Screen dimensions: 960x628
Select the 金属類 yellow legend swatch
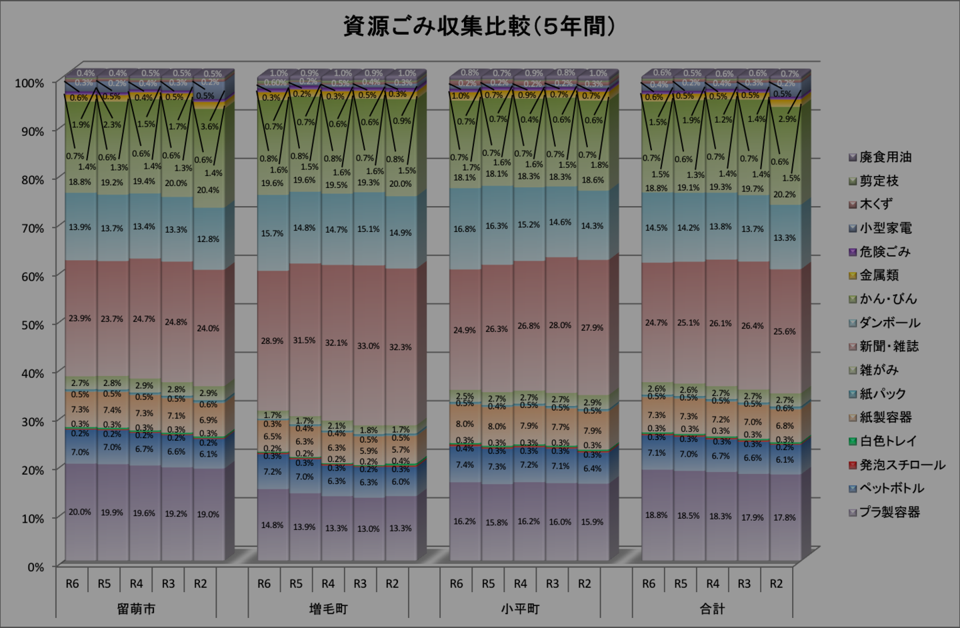[x=853, y=276]
